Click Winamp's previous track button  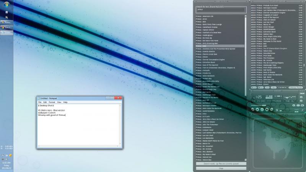click(253, 109)
